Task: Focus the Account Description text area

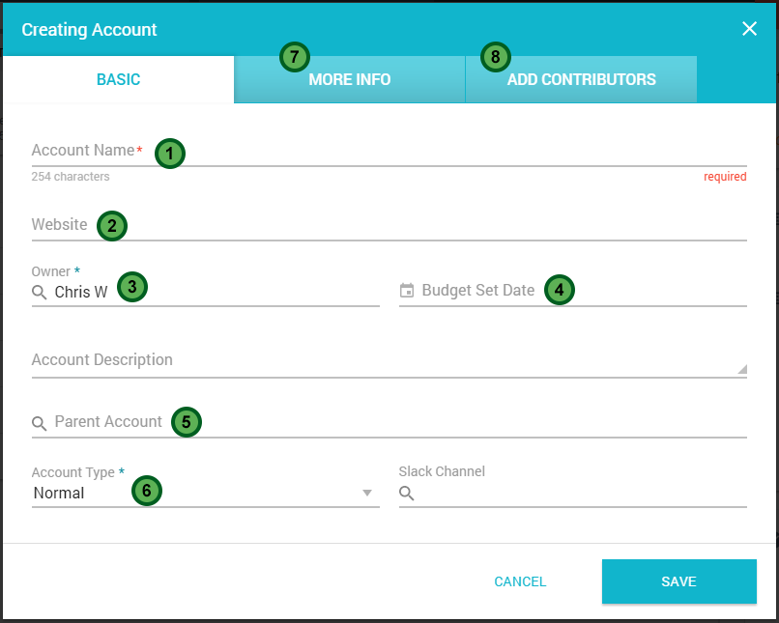Action: (389, 361)
